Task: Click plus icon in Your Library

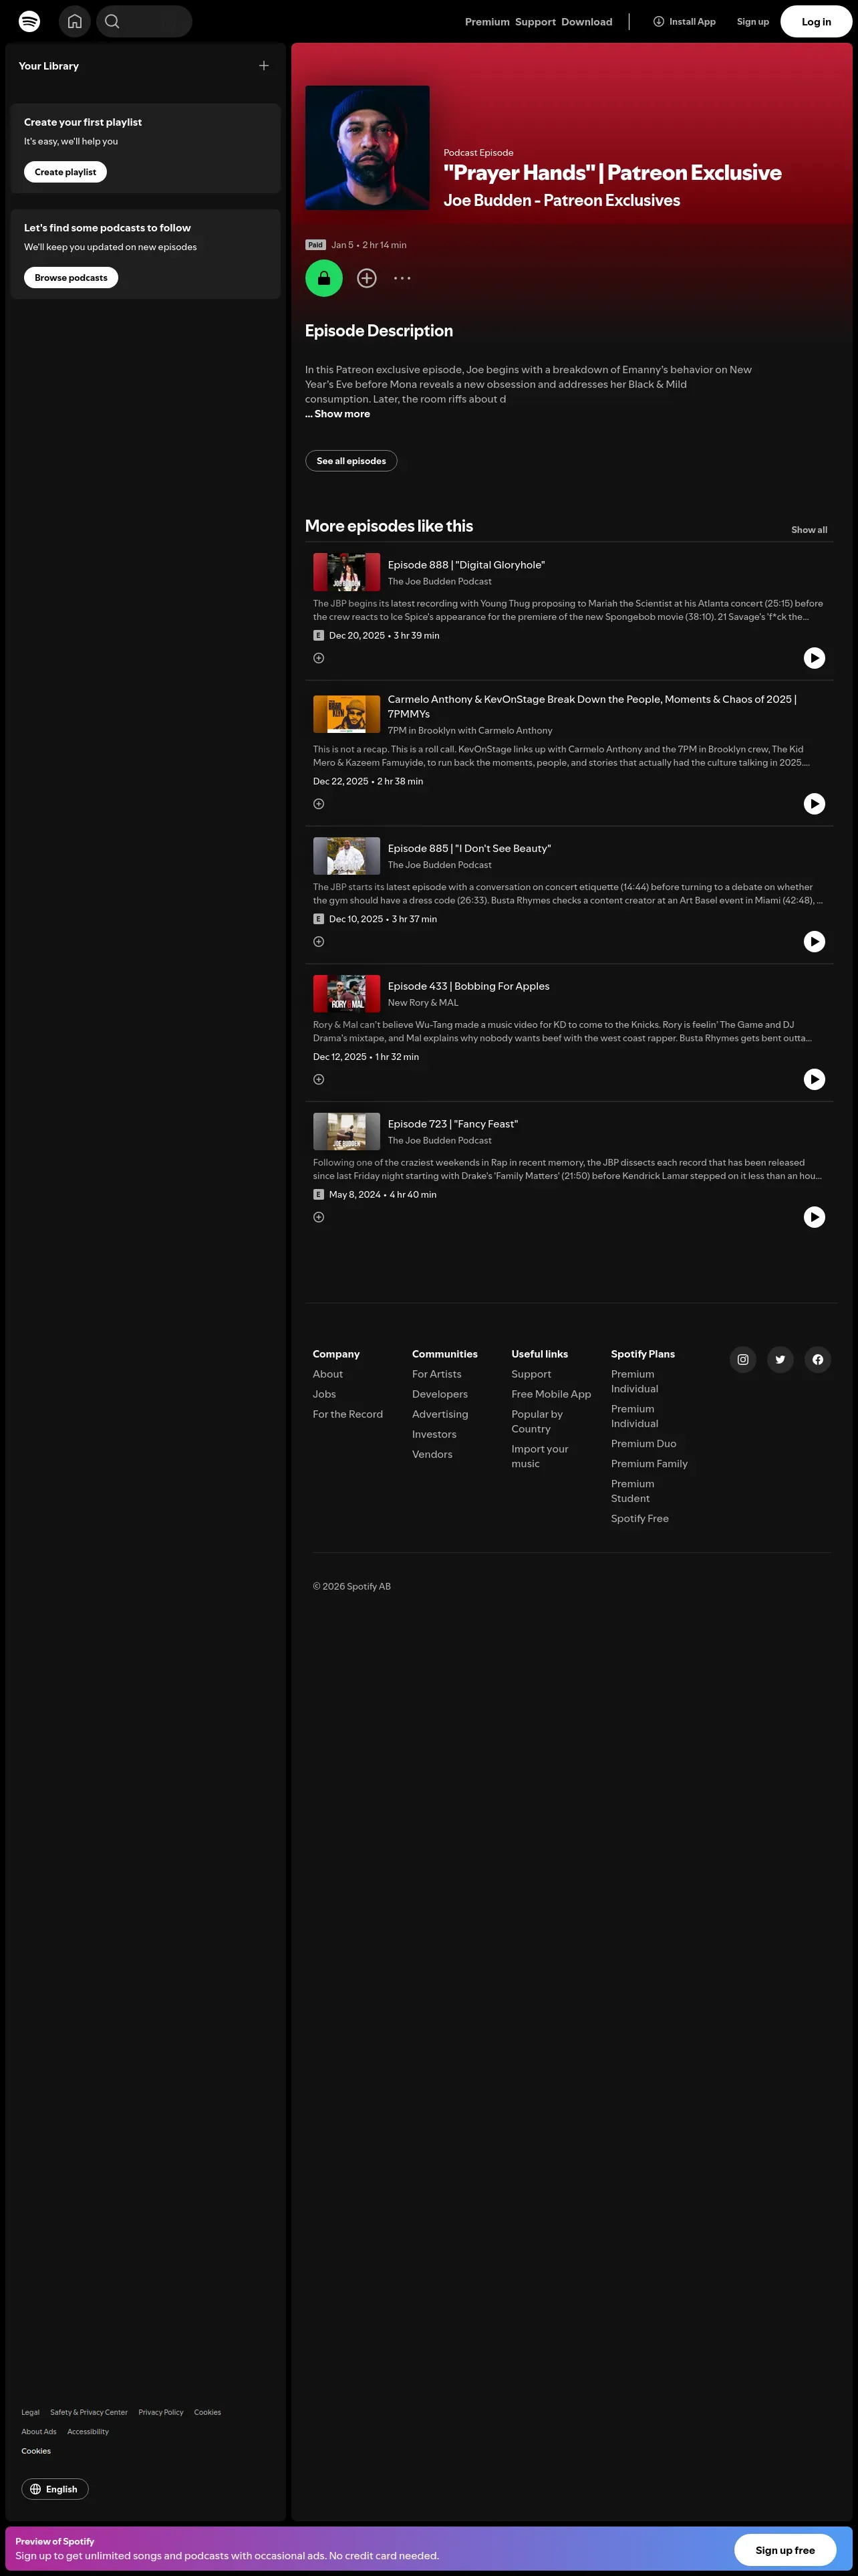Action: 264,66
